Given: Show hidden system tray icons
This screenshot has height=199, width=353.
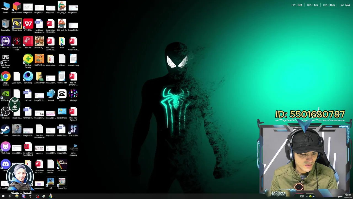Looking at the screenshot, I should pos(307,196).
